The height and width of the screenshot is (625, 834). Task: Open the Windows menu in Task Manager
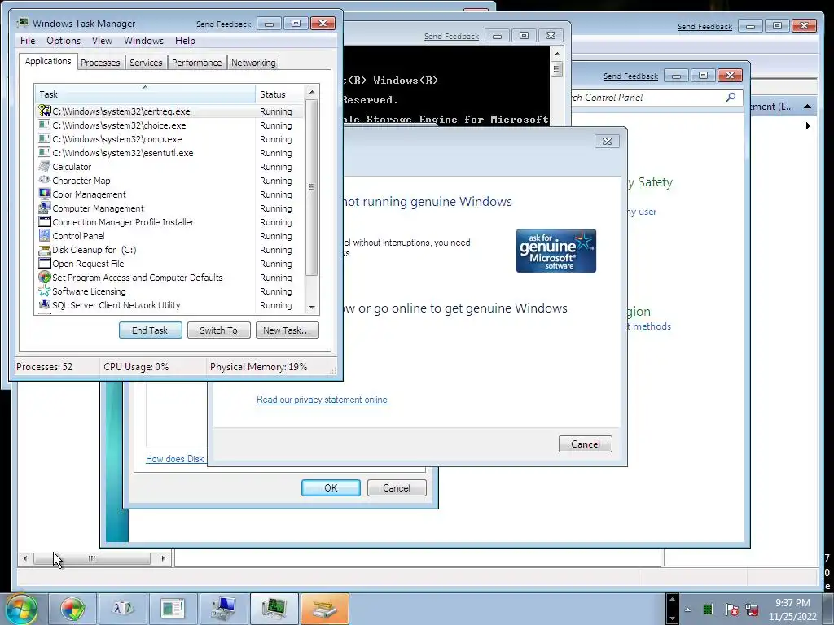click(143, 41)
